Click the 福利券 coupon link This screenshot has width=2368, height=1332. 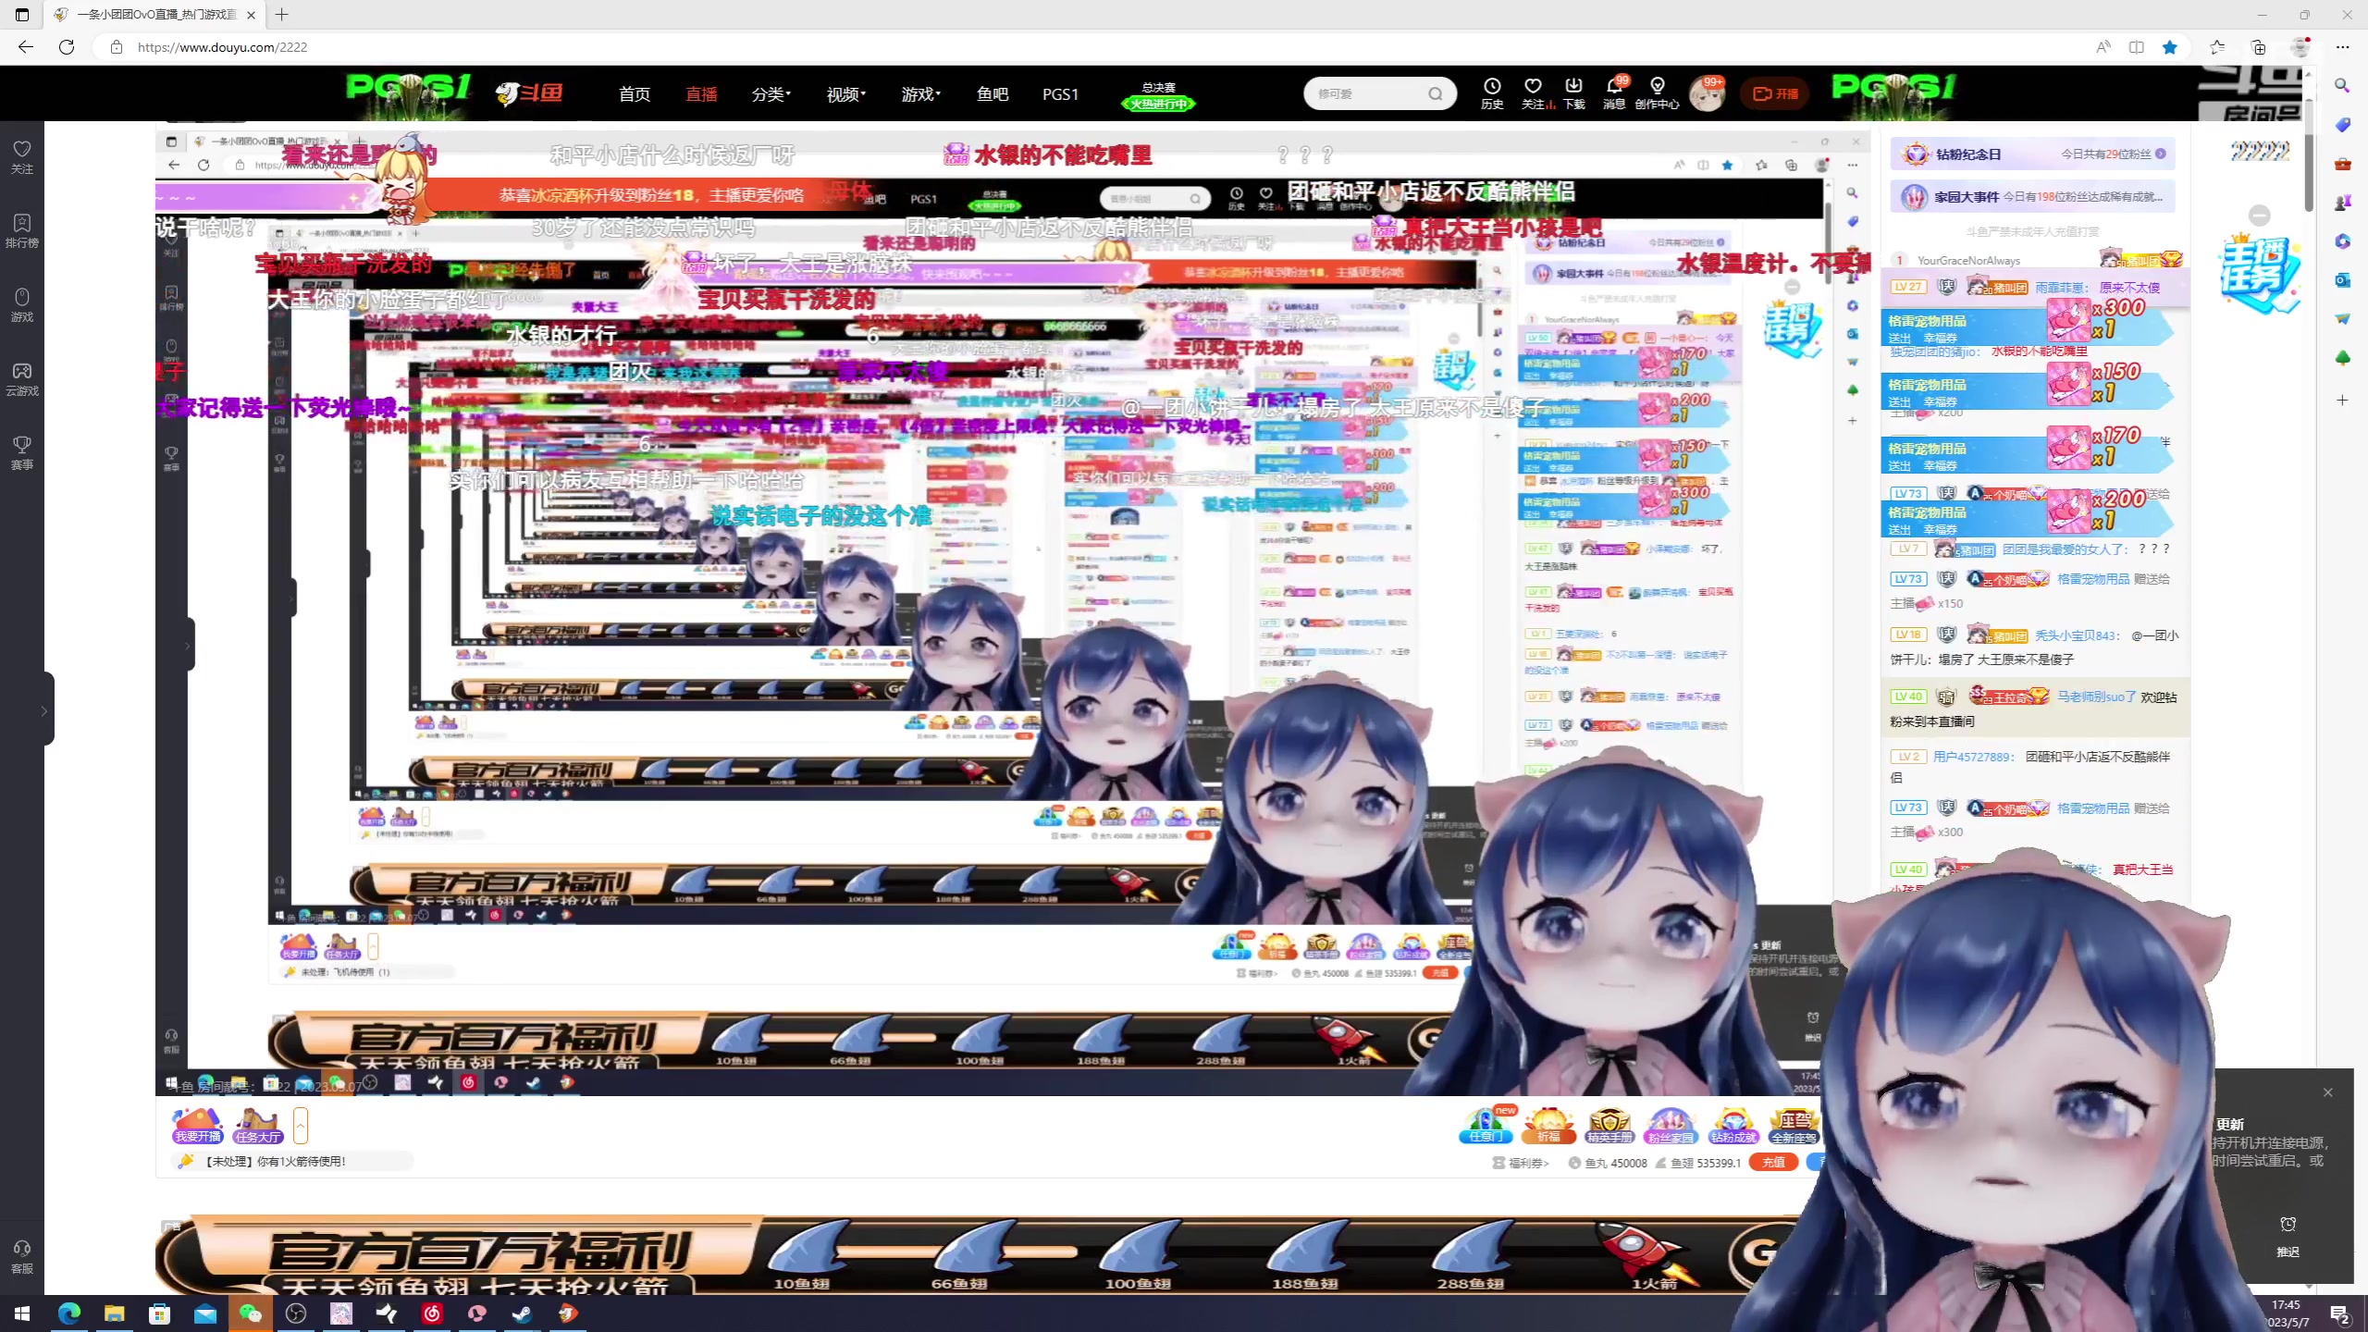point(1522,1164)
